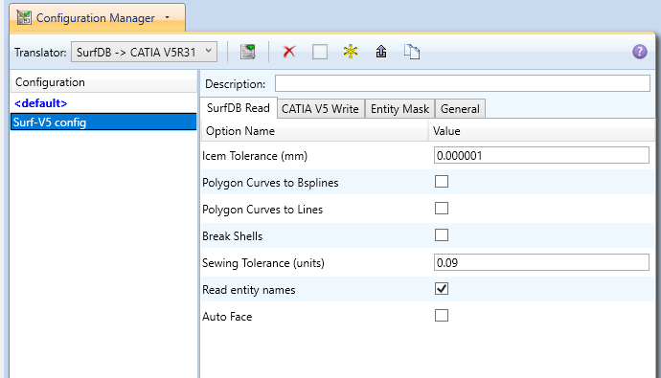The width and height of the screenshot is (661, 378).
Task: Click the 'Read entity names' label
Action: pyautogui.click(x=249, y=290)
